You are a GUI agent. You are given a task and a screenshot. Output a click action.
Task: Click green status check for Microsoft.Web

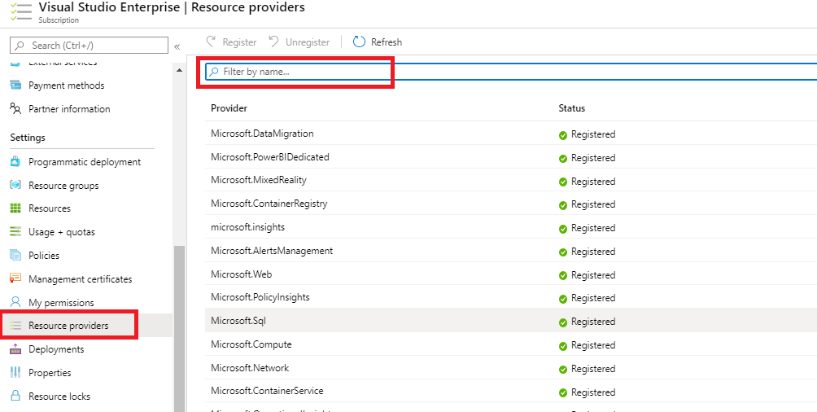(563, 276)
